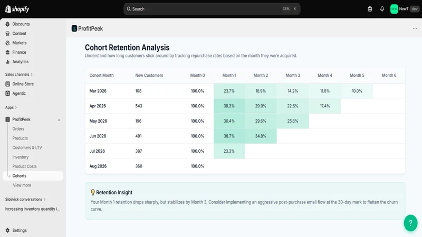Click the search magnifier icon
The height and width of the screenshot is (237, 422).
[x=129, y=9]
